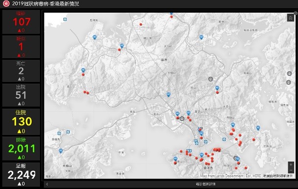Select the lone red case dot at the north
Viewport: 298px width, 189px height.
[x=141, y=24]
